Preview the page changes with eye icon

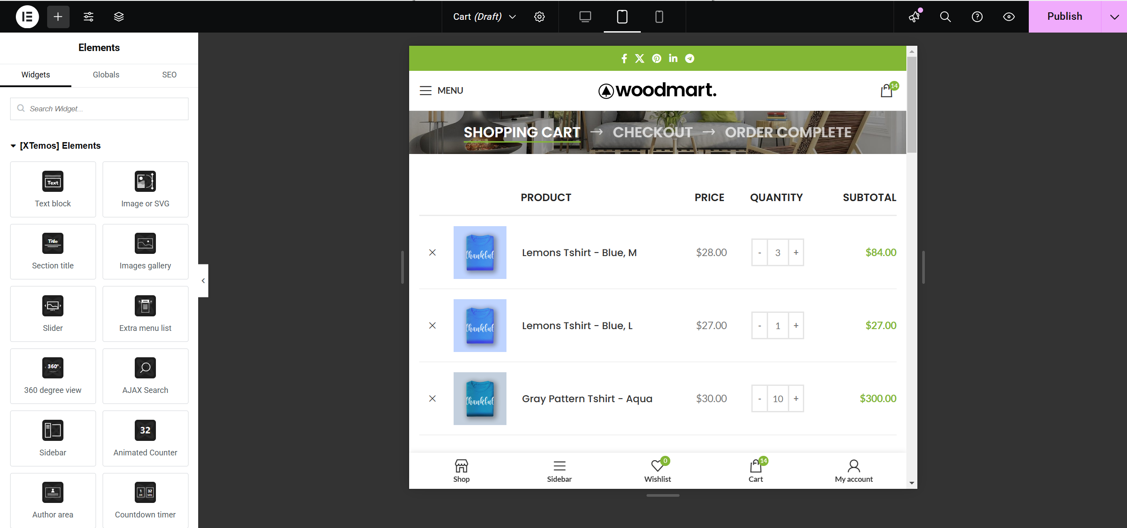(x=1009, y=16)
